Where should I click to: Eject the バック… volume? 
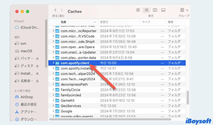pos(37,59)
